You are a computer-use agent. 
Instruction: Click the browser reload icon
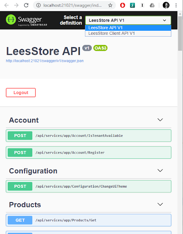(x=26, y=5)
